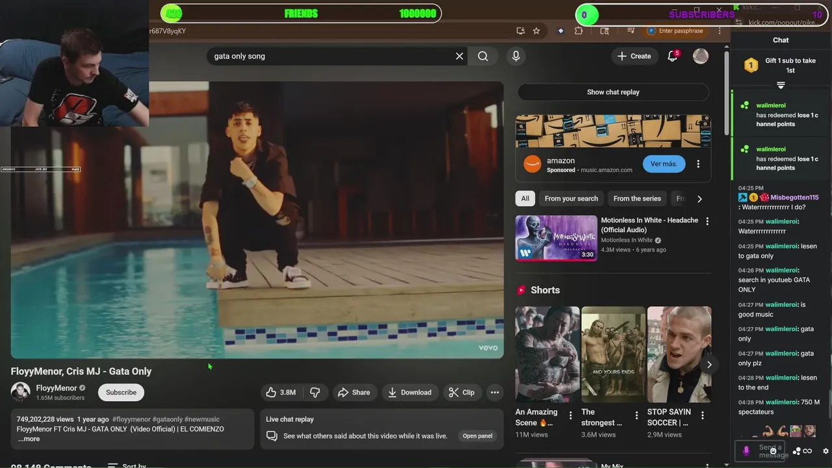Bookmark this page with the star icon
This screenshot has width=832, height=468.
point(536,31)
